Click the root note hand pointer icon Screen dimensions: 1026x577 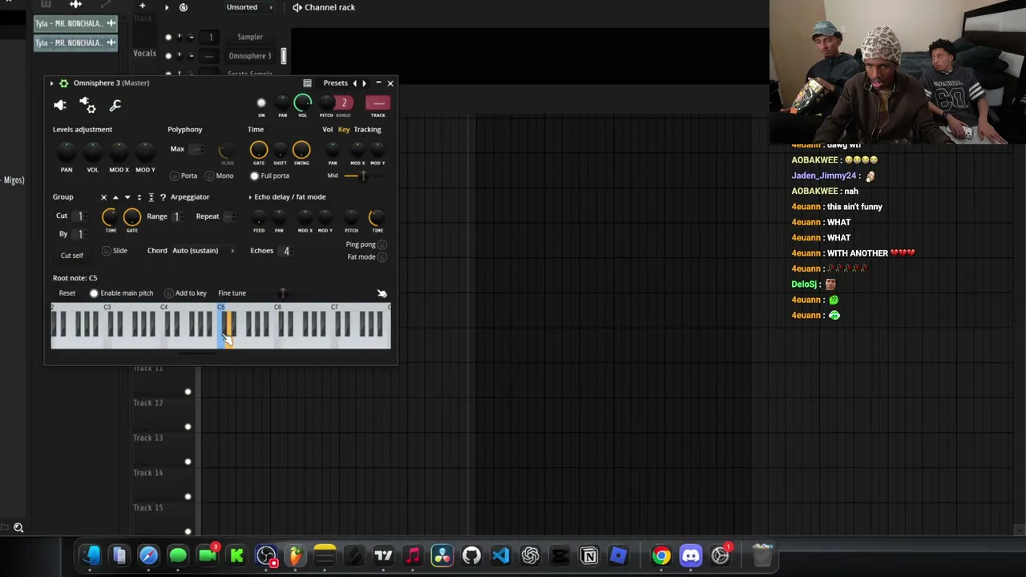click(382, 293)
